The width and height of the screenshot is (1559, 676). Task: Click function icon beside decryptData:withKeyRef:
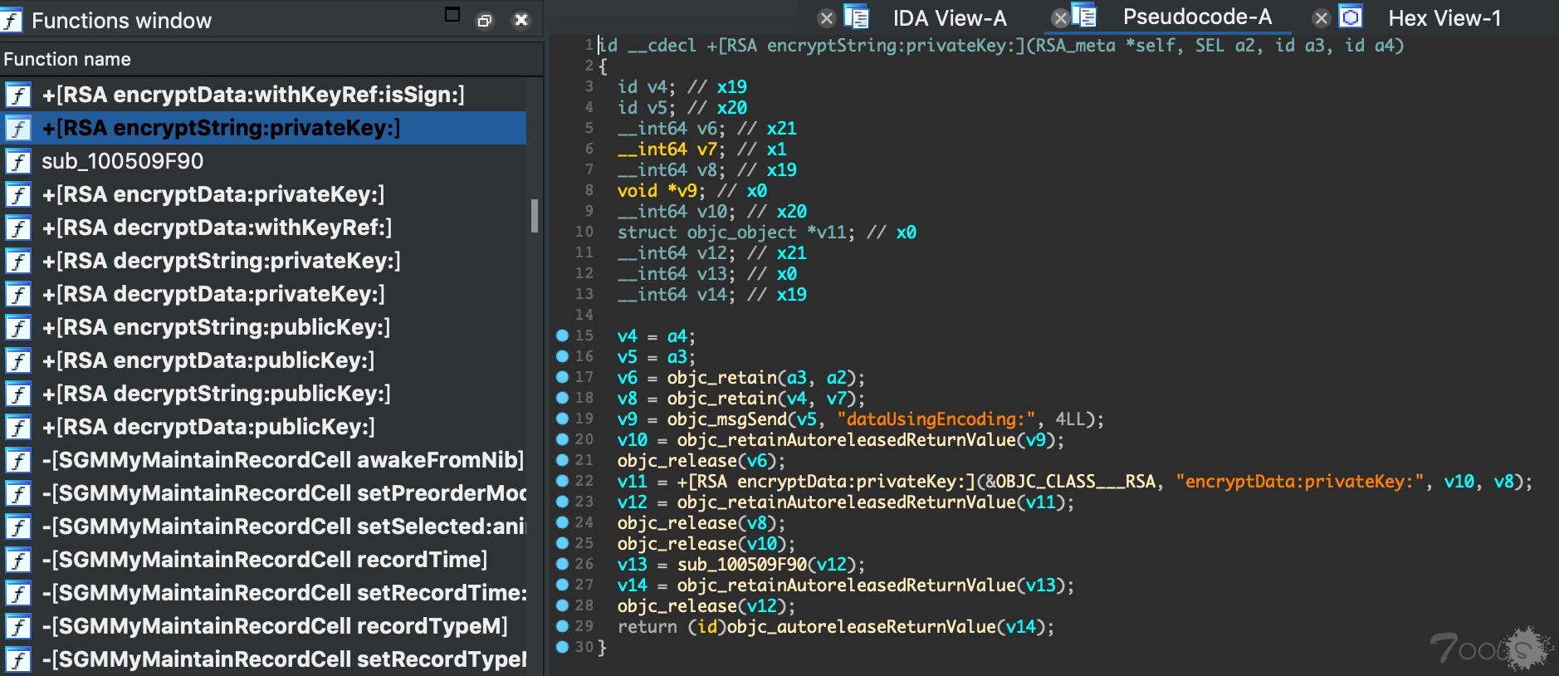coord(17,228)
